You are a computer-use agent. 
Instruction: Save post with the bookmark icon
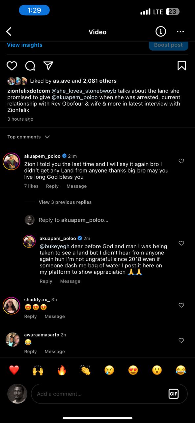click(x=182, y=66)
